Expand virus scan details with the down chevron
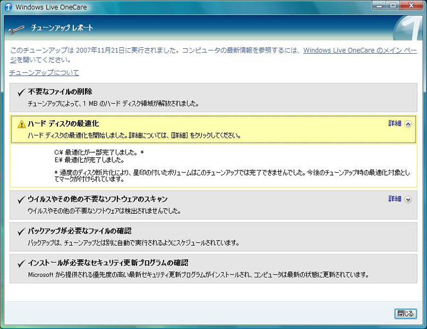The image size is (427, 329). (x=408, y=200)
